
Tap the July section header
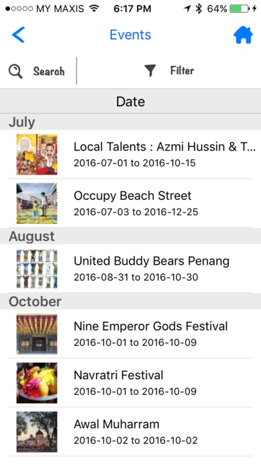130,122
